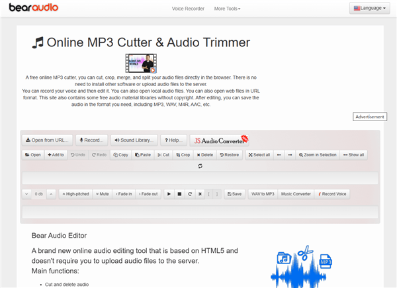Viewport: 397px width, 288px height.
Task: Mute the selected audio
Action: pos(103,194)
